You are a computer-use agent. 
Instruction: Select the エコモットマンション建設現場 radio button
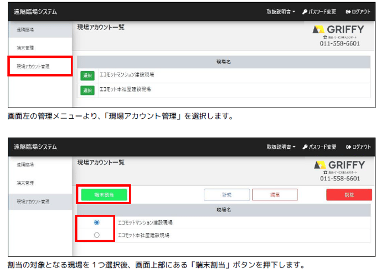click(x=97, y=222)
